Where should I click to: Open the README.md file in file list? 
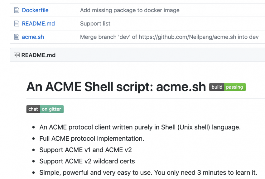click(x=37, y=24)
